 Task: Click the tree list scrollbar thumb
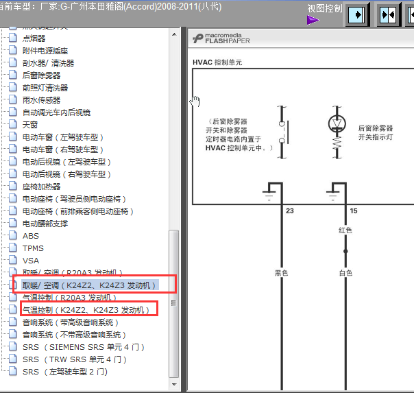173,304
